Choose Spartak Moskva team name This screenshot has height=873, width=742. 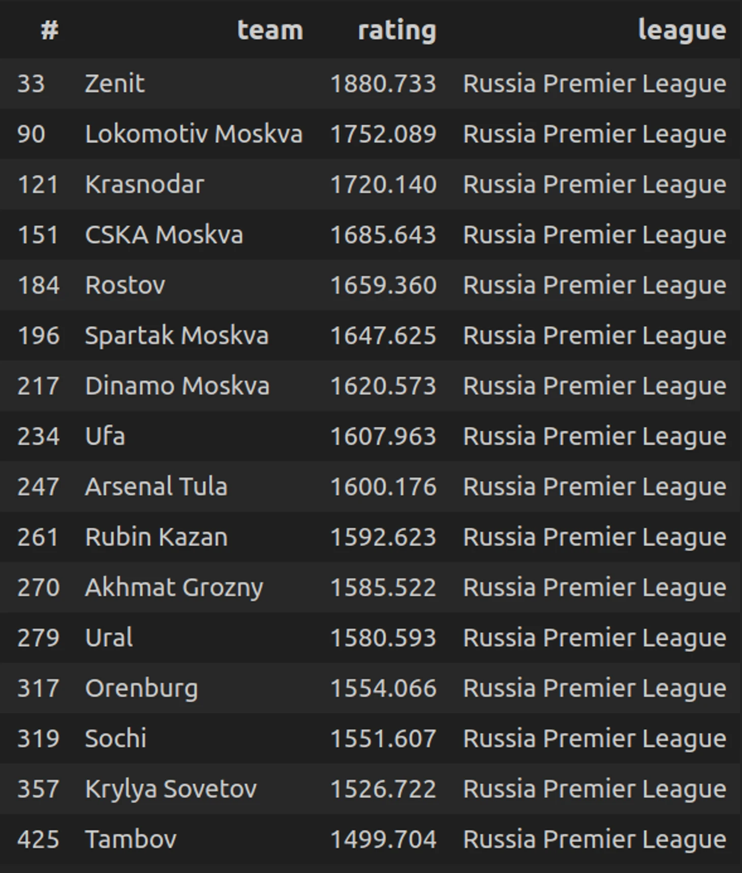[x=176, y=335]
